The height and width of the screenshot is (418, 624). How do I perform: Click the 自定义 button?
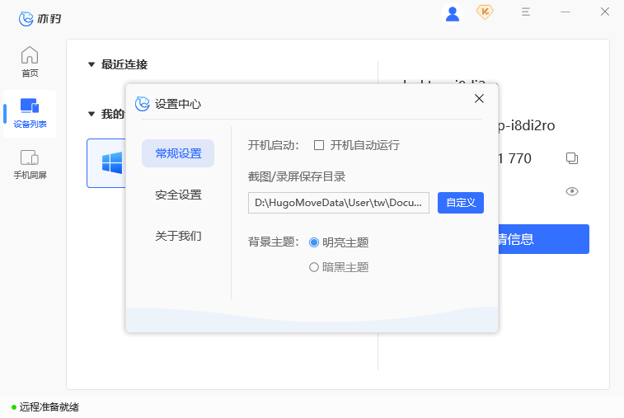pyautogui.click(x=461, y=203)
